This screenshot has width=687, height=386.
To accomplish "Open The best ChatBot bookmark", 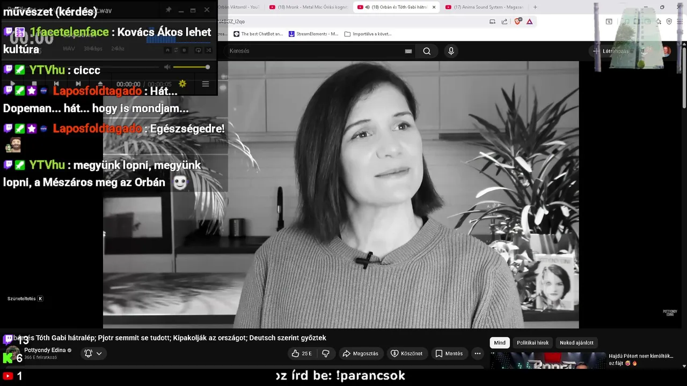I will 258,34.
